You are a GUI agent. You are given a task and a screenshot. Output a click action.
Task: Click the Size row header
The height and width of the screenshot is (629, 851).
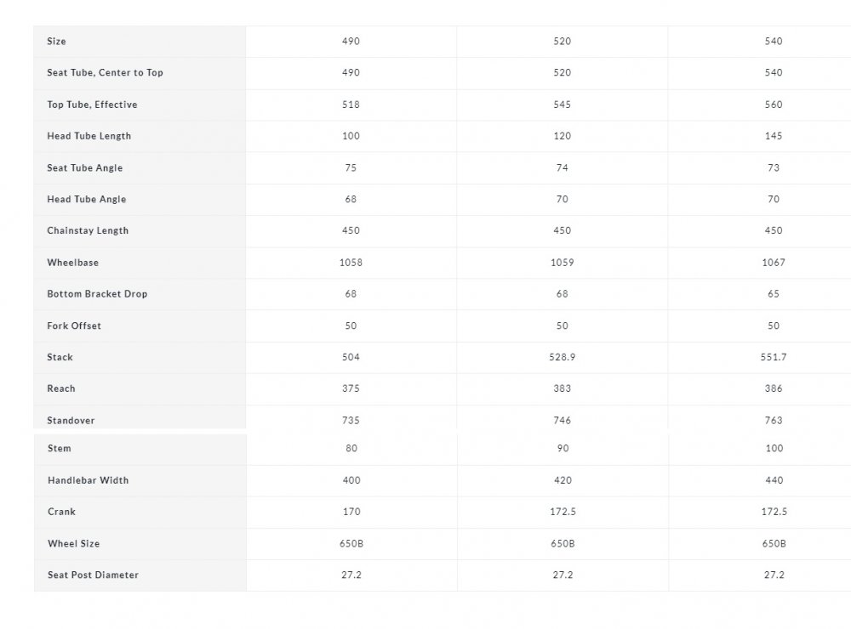pos(56,41)
